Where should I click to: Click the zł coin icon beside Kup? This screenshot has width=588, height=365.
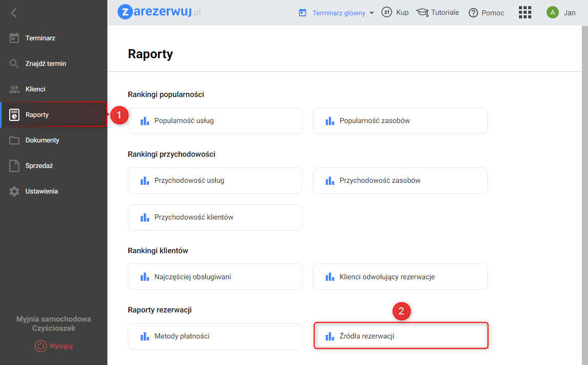(x=387, y=12)
